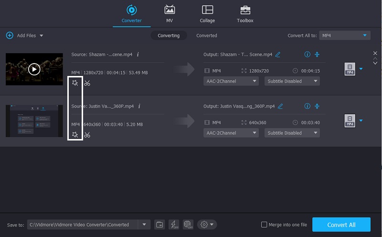Click compress icon on Shazam output row
The image size is (382, 237).
(x=317, y=54)
